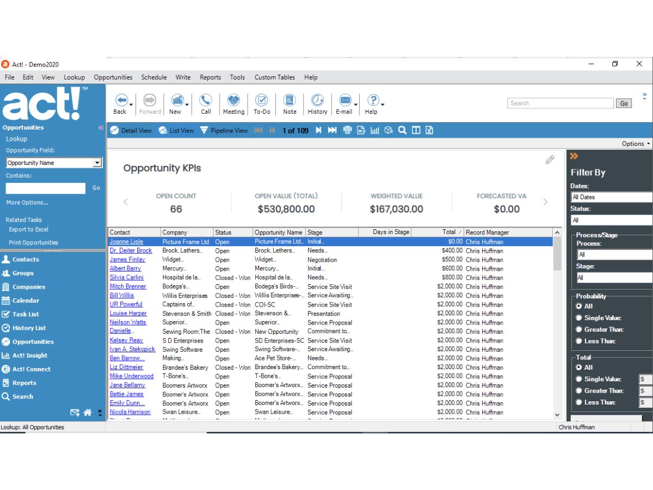Open the Status filter dropdown

[x=612, y=220]
